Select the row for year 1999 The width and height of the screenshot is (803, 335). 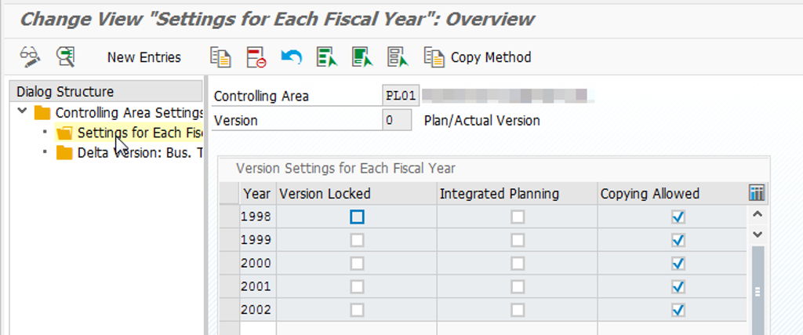(x=229, y=240)
